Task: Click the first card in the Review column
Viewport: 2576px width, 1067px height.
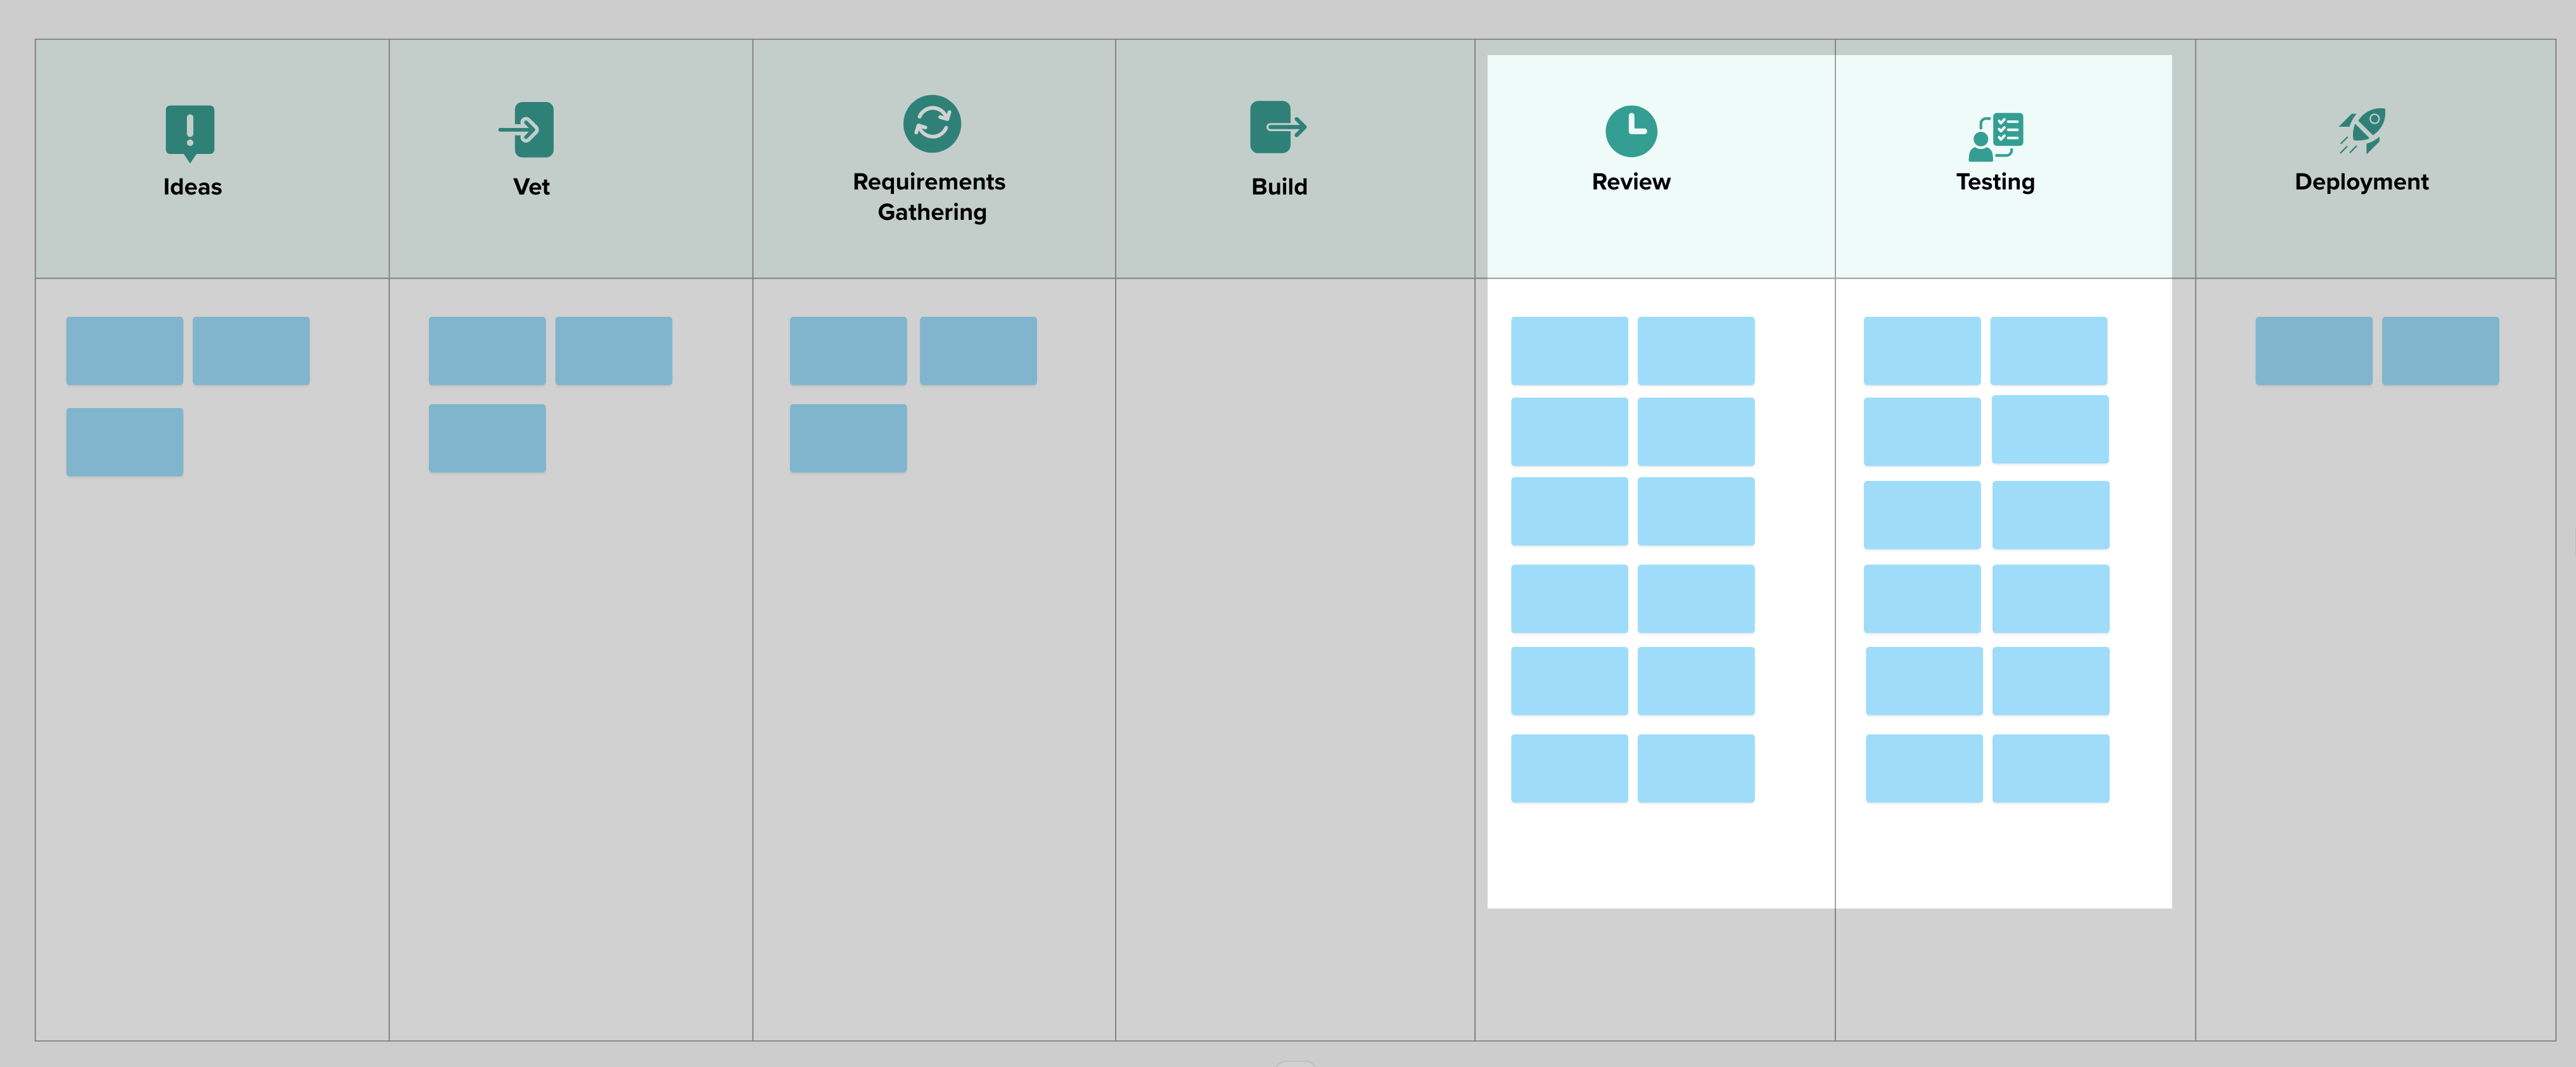Action: click(1570, 350)
